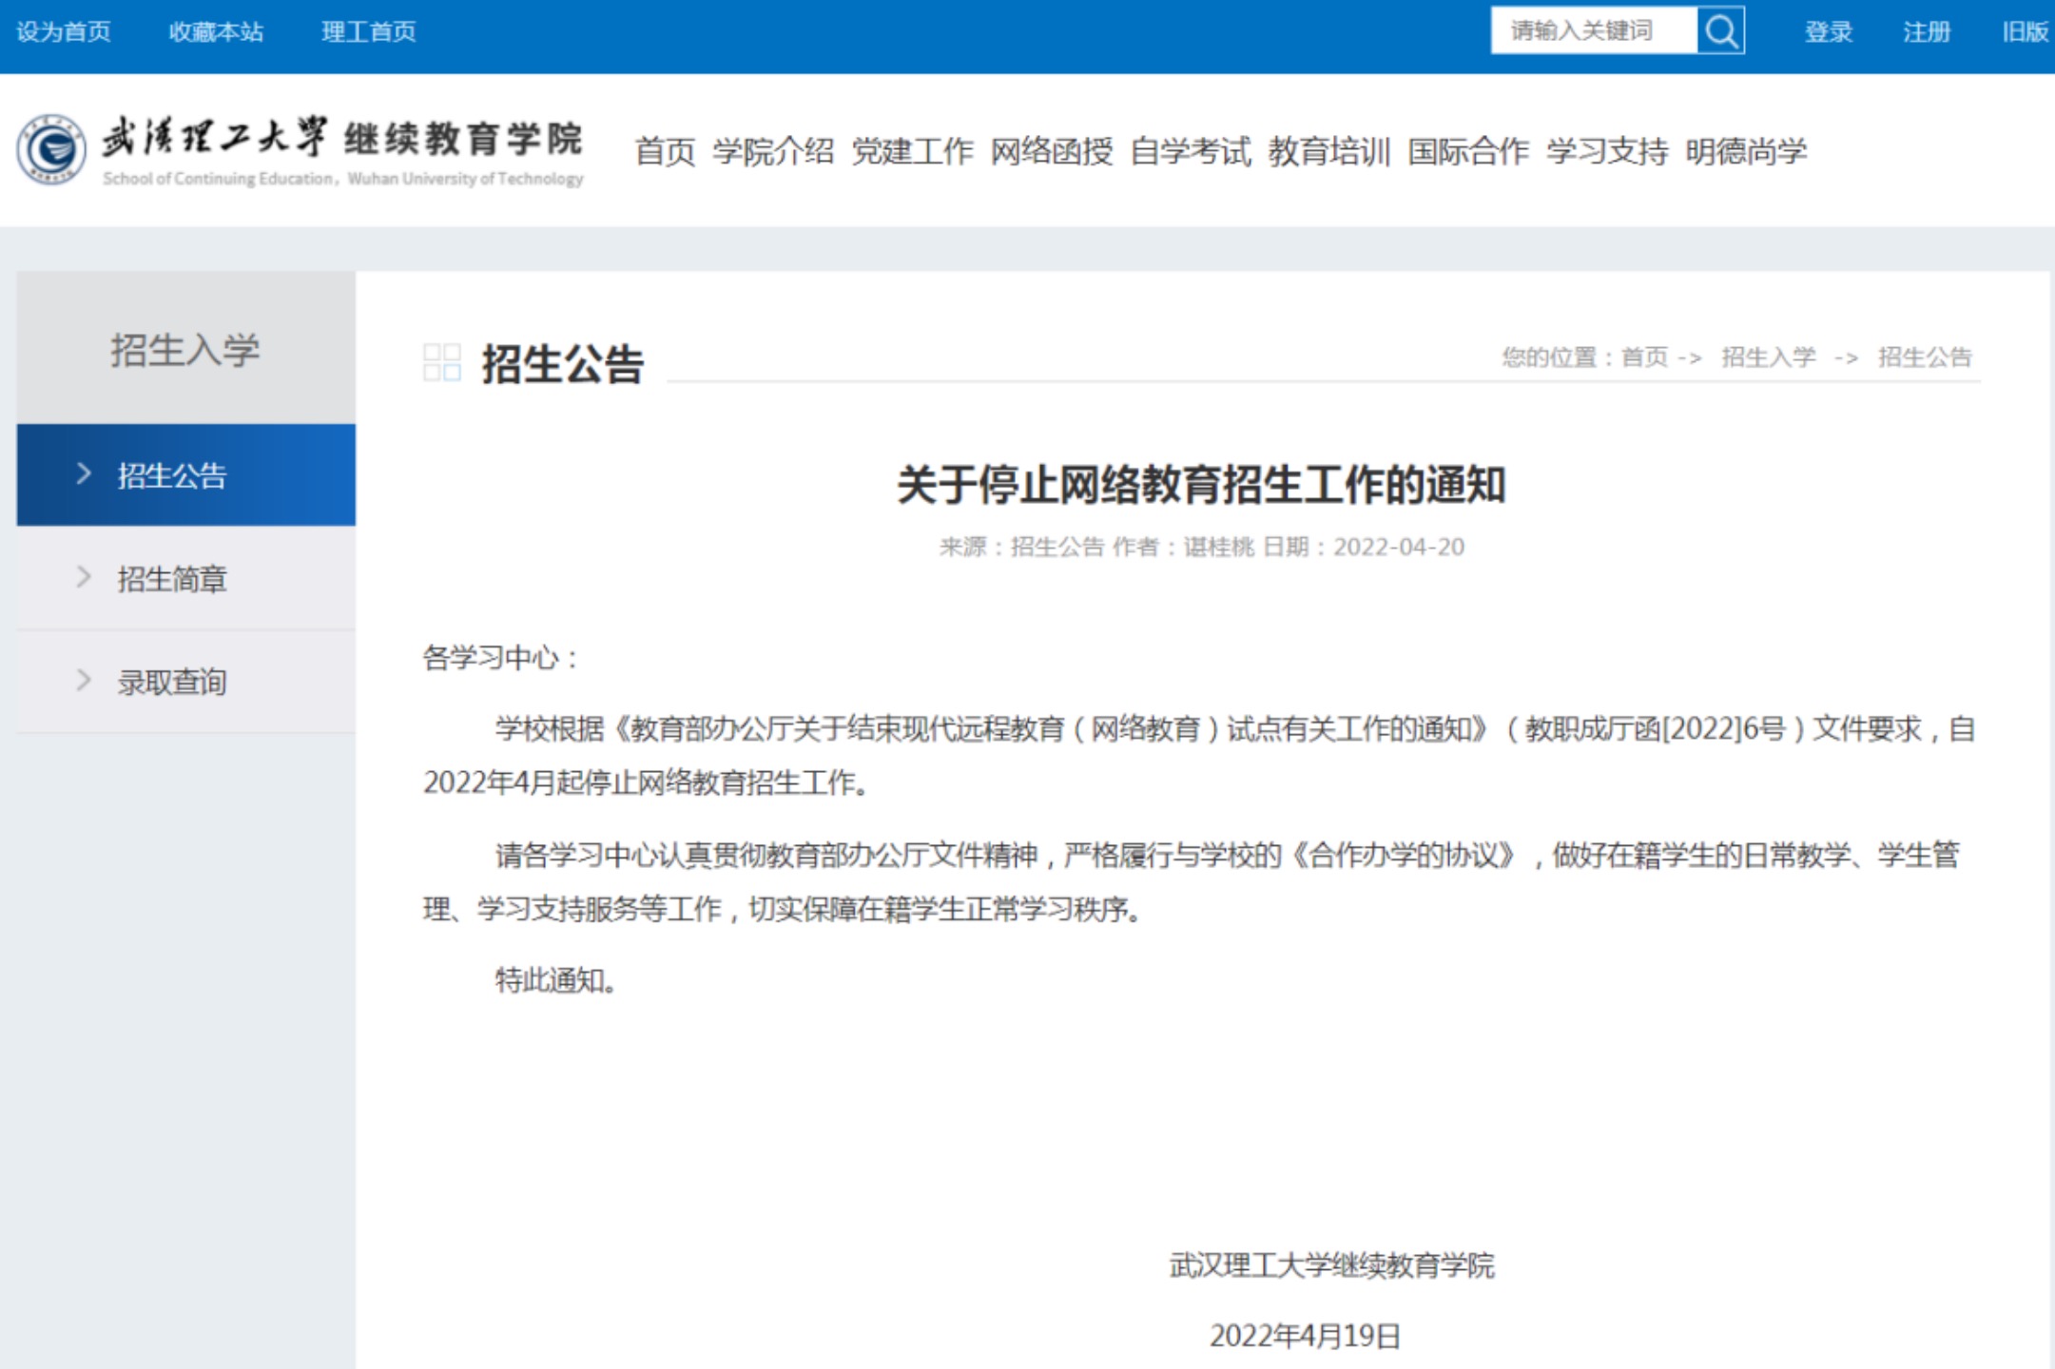
Task: Open the 理工首页 link
Action: 368,32
